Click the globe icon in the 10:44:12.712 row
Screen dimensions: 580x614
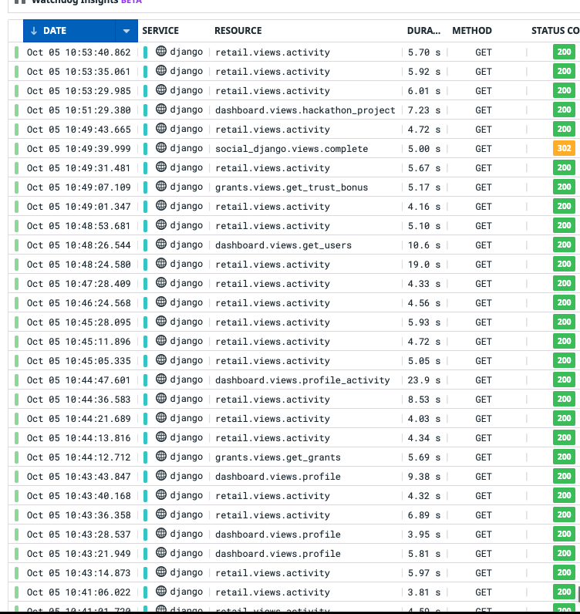[x=161, y=456]
